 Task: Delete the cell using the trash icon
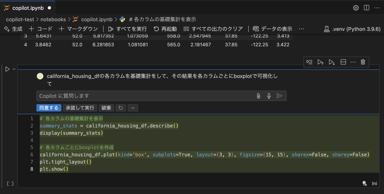[363, 62]
